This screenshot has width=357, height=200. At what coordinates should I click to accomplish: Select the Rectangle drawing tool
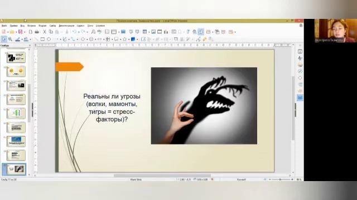42,39
